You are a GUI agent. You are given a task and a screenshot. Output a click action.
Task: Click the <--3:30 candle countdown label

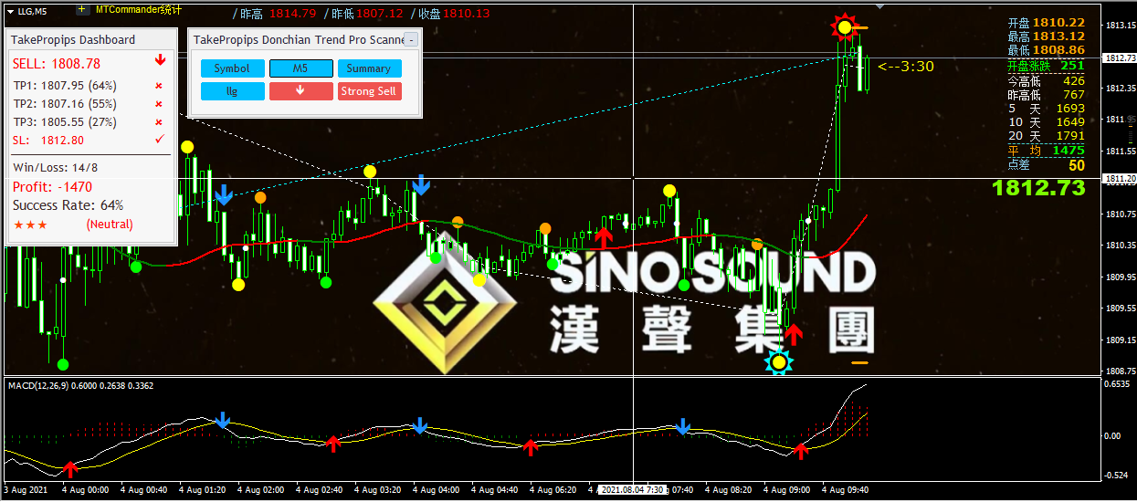point(906,66)
